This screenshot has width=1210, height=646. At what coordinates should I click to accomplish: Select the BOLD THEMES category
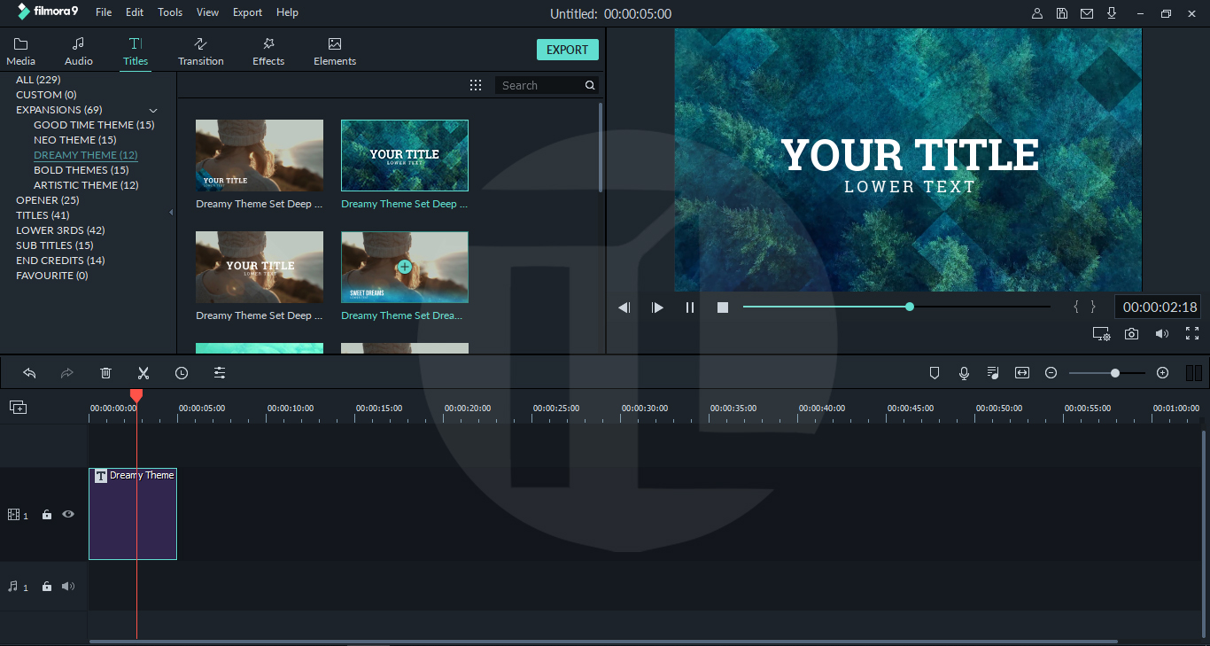pyautogui.click(x=81, y=169)
